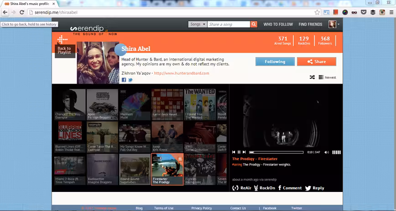
Task: Click the Buffer layers extension icon
Action: (373, 12)
